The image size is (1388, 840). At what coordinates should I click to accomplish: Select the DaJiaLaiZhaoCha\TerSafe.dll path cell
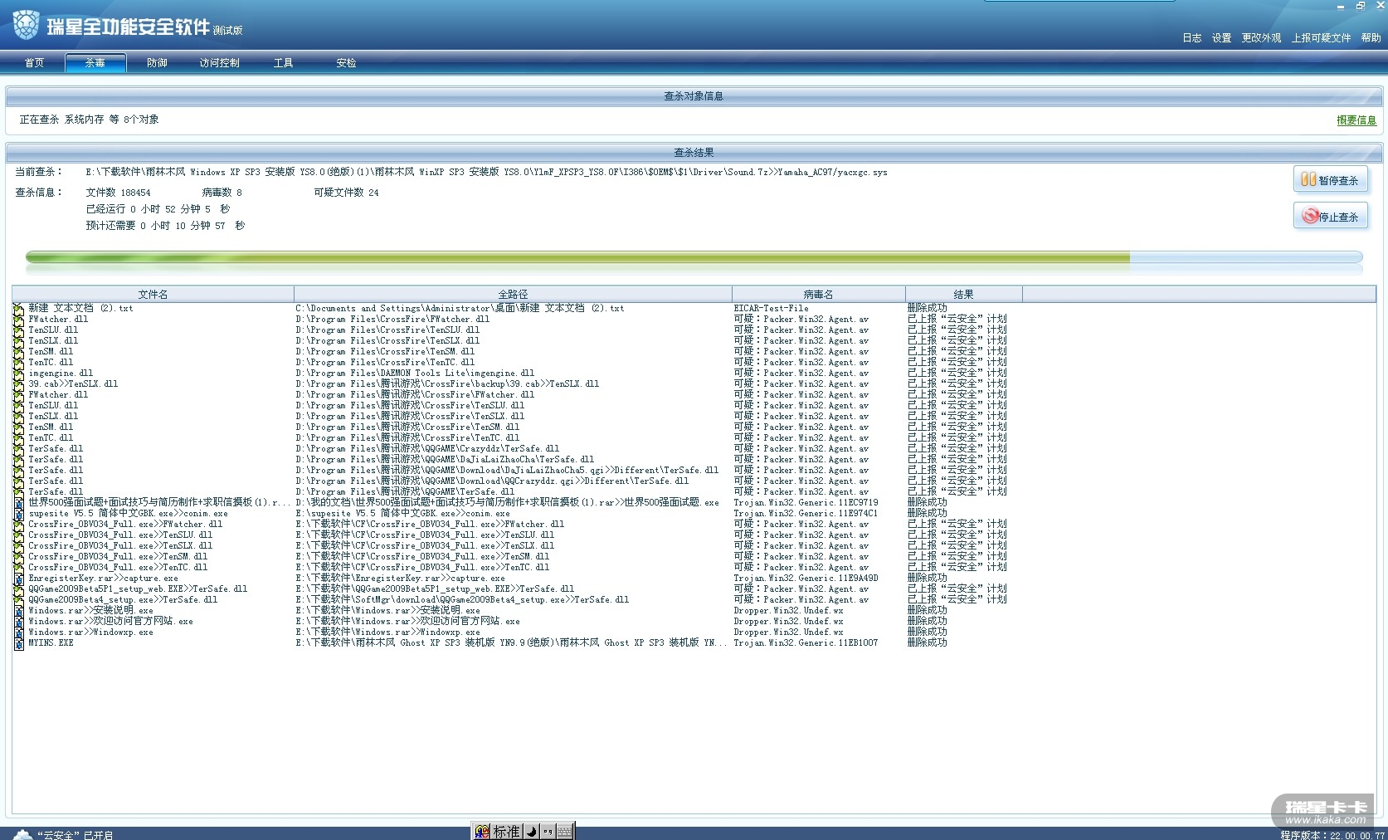(x=445, y=459)
